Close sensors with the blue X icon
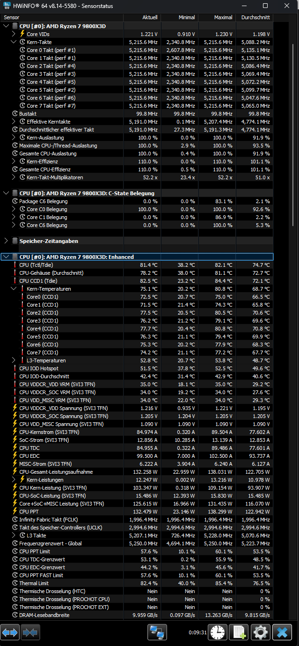 tap(282, 632)
